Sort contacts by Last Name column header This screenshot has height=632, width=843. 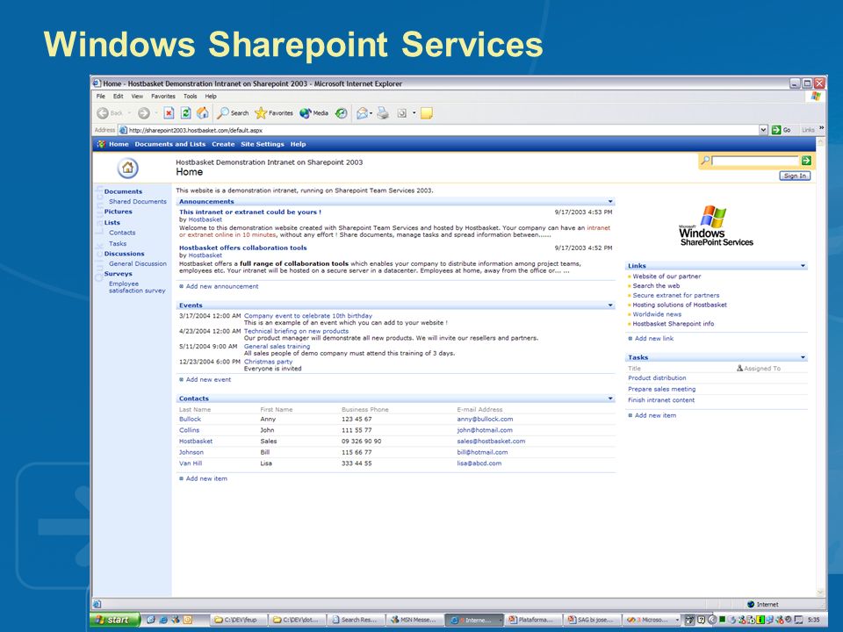[195, 410]
